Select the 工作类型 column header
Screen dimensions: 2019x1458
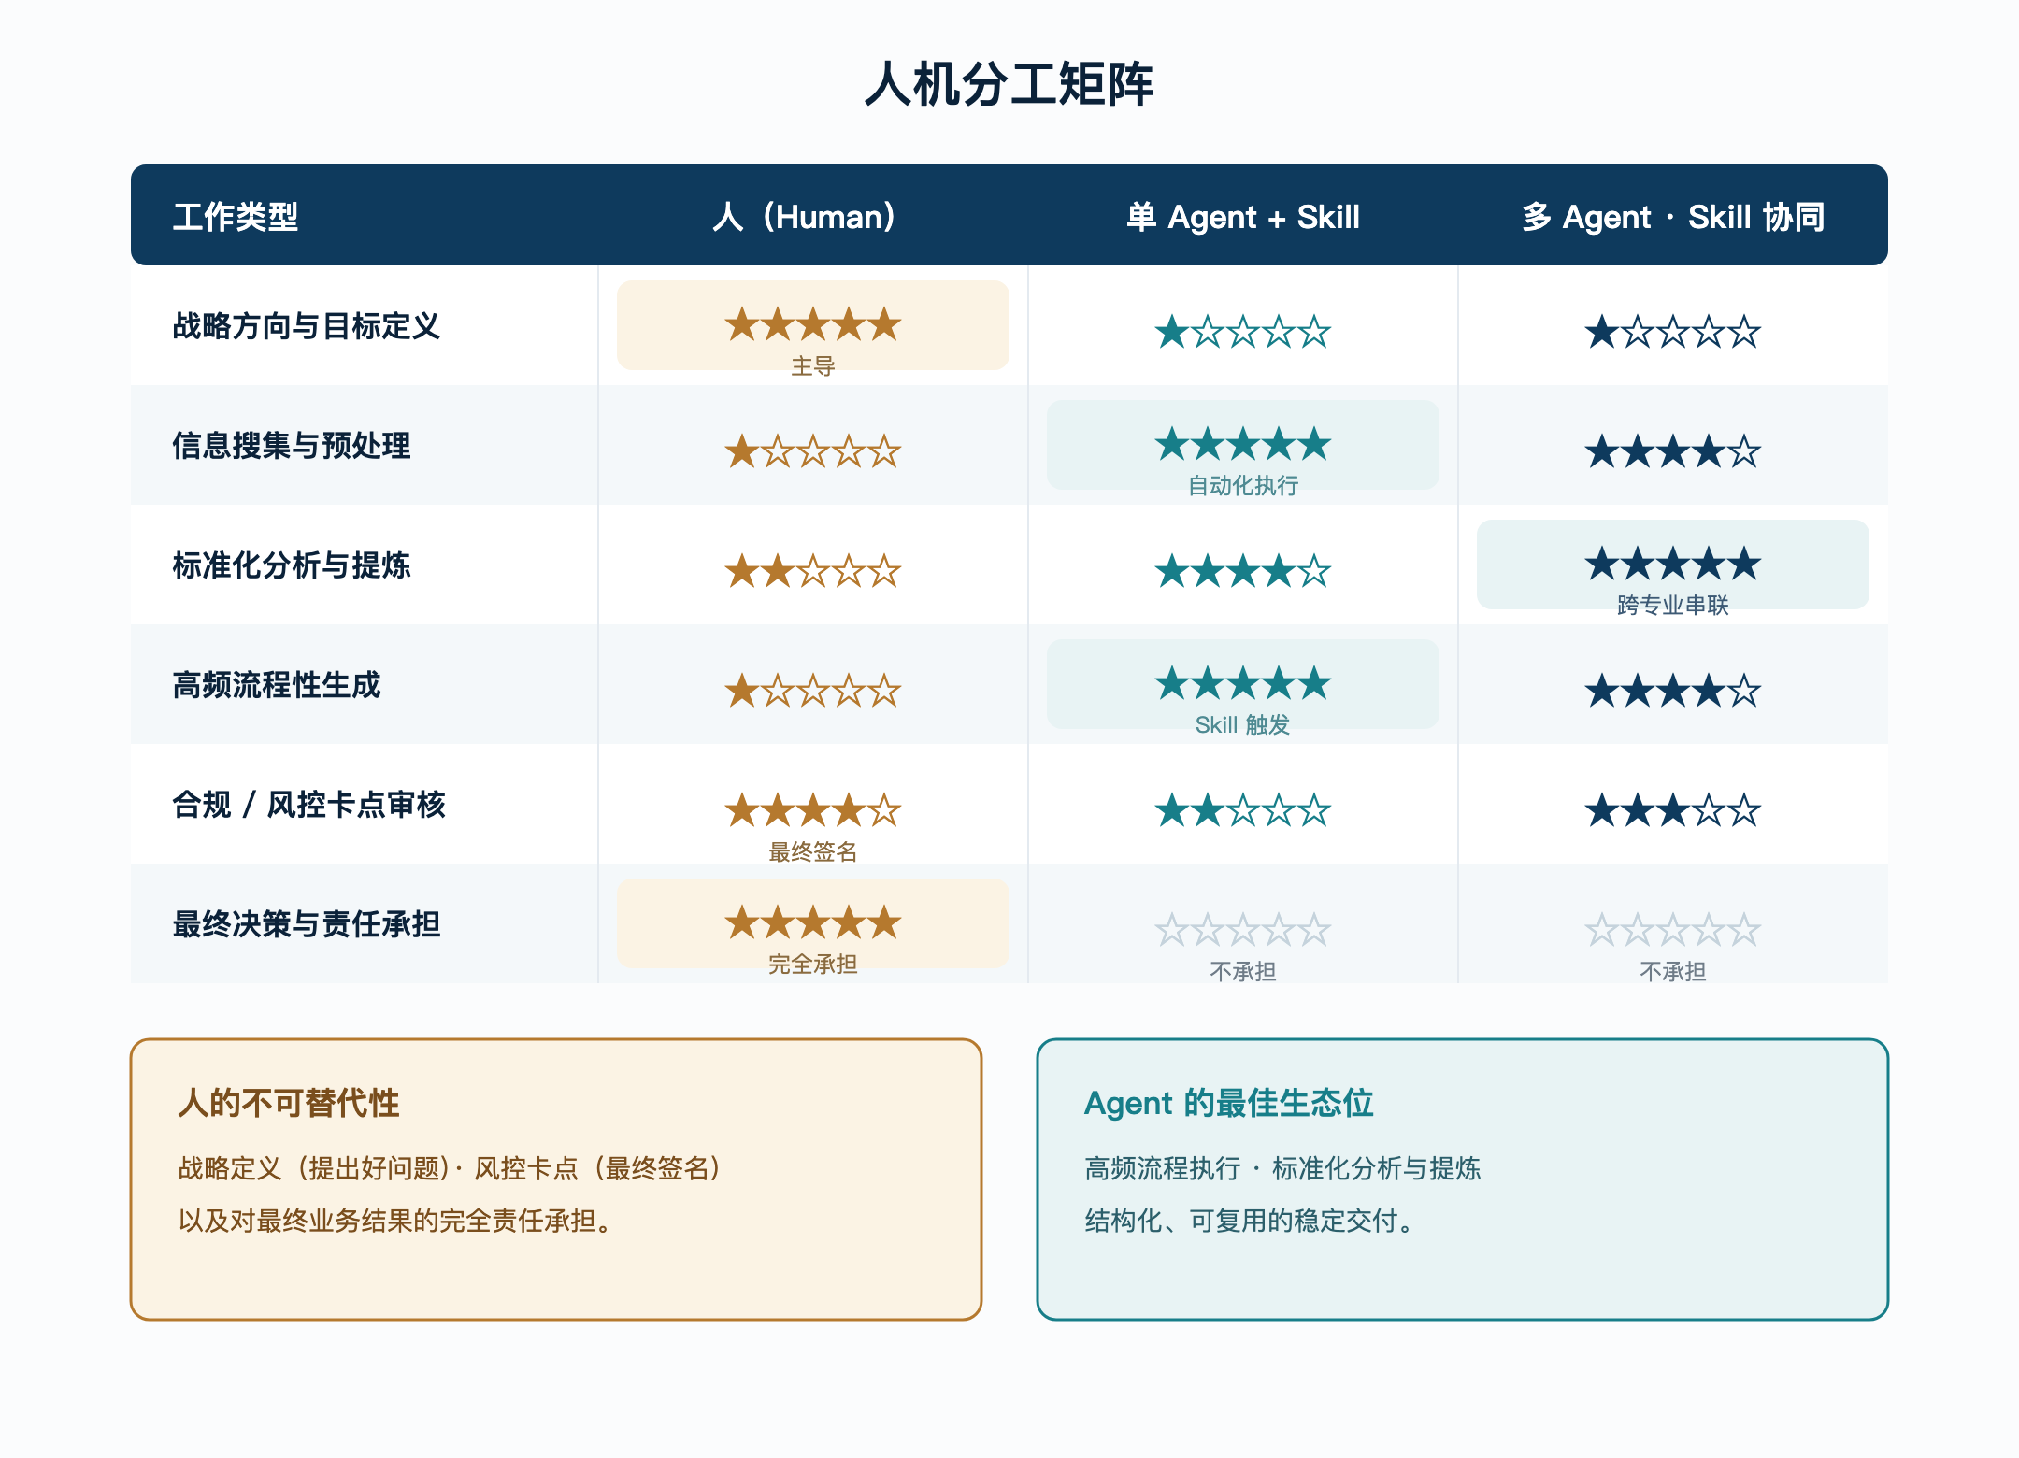[x=236, y=217]
